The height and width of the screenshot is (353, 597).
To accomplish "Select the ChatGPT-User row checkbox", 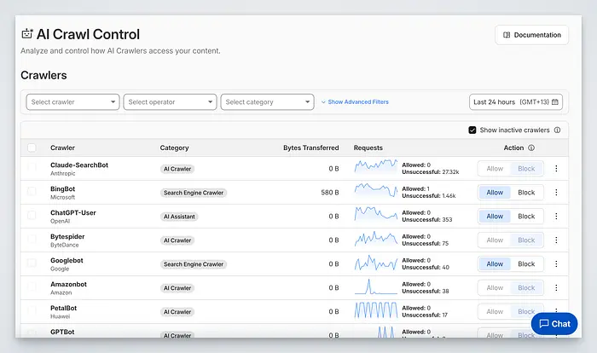I will [x=32, y=215].
